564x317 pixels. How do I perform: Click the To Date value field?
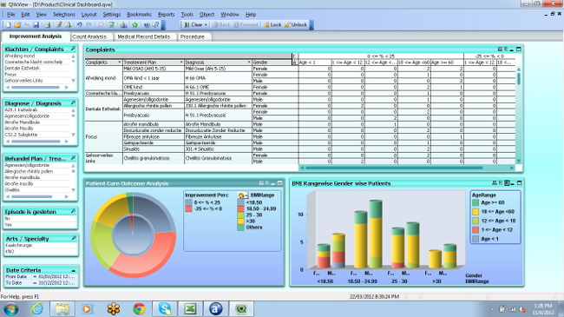pos(56,283)
